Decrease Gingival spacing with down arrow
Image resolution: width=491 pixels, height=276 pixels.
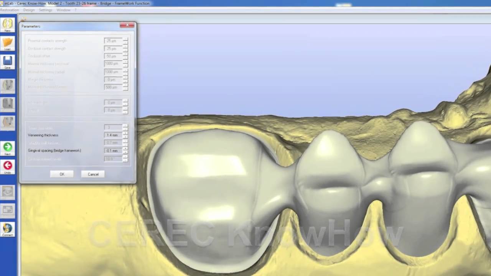[x=125, y=152]
